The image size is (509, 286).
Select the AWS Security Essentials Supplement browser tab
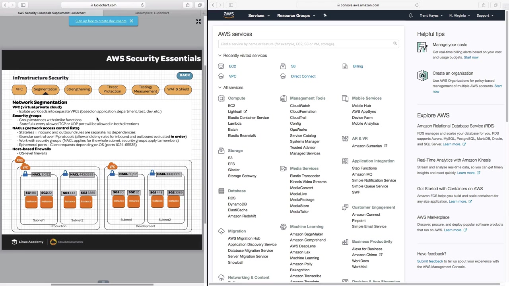pos(52,13)
